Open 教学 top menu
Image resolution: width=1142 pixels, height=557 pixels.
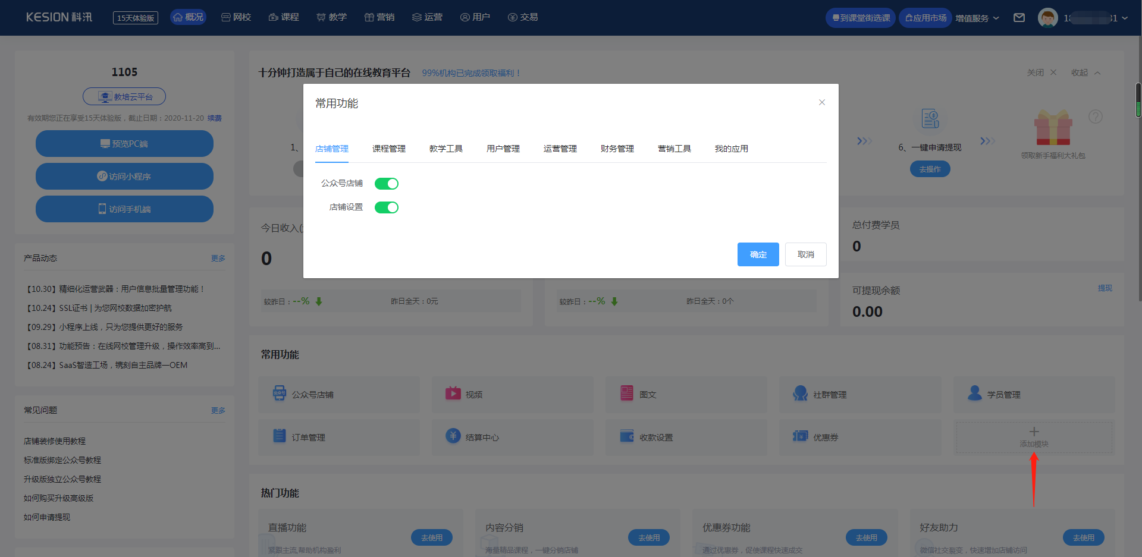click(331, 17)
